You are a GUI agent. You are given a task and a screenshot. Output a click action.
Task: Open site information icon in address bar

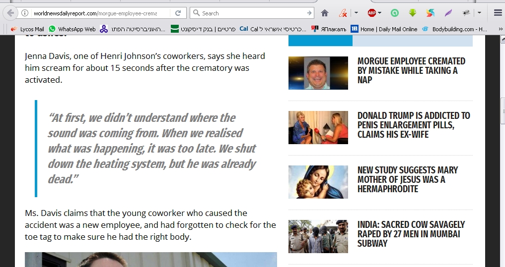tap(24, 13)
